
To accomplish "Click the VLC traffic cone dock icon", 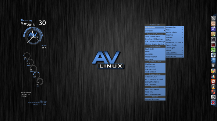I will point(213,87).
